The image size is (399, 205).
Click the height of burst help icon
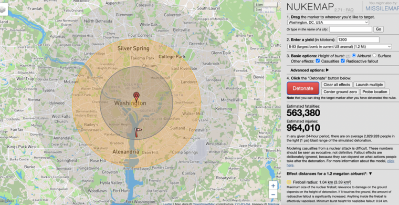[x=348, y=56]
